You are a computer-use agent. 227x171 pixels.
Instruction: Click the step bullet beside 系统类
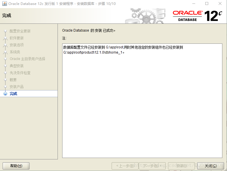click(5, 52)
